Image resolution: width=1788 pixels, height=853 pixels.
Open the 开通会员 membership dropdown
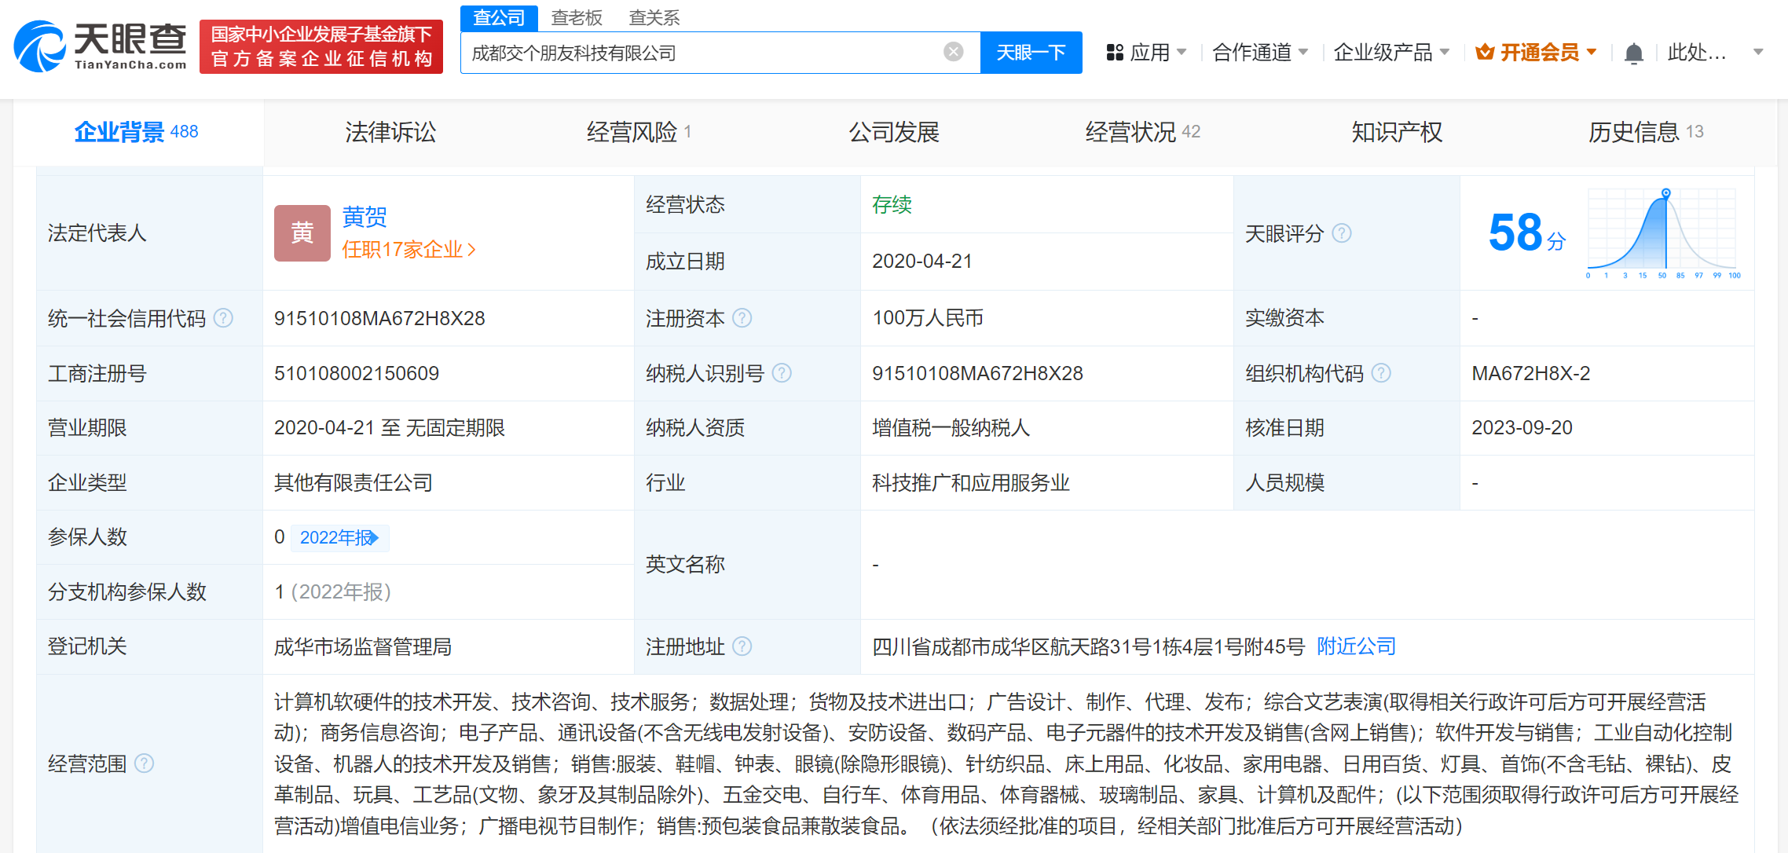click(x=1592, y=53)
